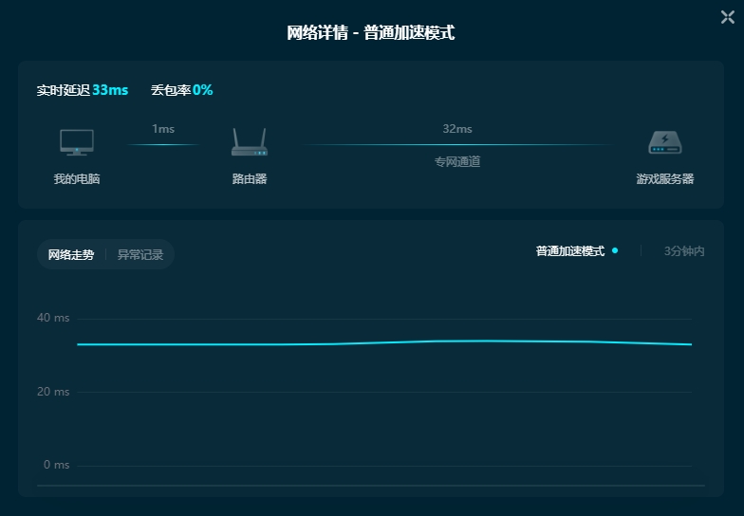The image size is (744, 516).
Task: Click the 32ms latency label
Action: point(456,129)
